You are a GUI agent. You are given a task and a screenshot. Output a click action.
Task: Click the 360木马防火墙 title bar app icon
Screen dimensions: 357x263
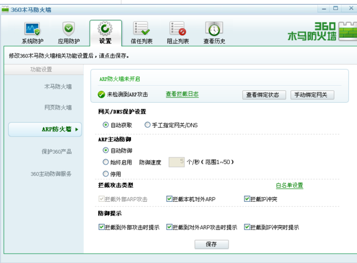click(5, 9)
